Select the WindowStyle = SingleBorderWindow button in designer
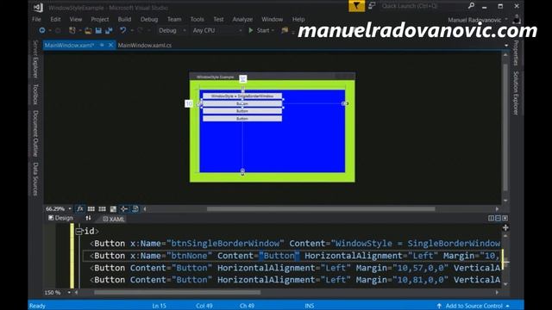 pyautogui.click(x=242, y=96)
